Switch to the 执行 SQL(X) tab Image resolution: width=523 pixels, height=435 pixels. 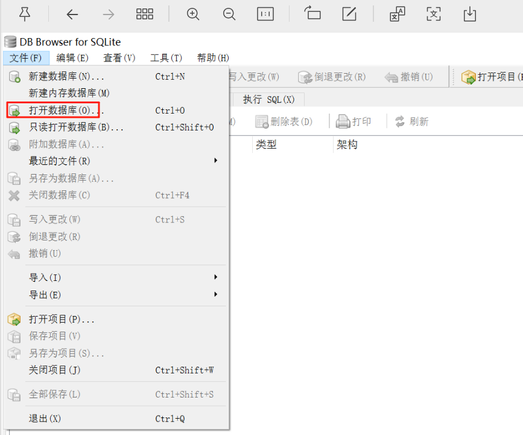[x=269, y=100]
